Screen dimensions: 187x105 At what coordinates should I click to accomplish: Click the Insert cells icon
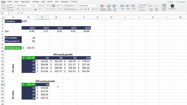pos(122,6)
